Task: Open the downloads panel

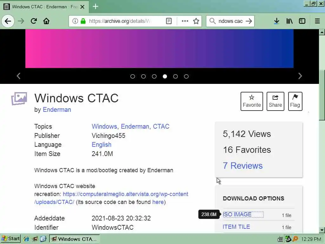Action: tap(276, 21)
